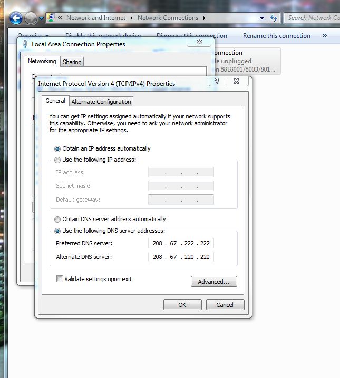The width and height of the screenshot is (340, 378).
Task: Click the Alternate DNS server field
Action: pos(181,257)
